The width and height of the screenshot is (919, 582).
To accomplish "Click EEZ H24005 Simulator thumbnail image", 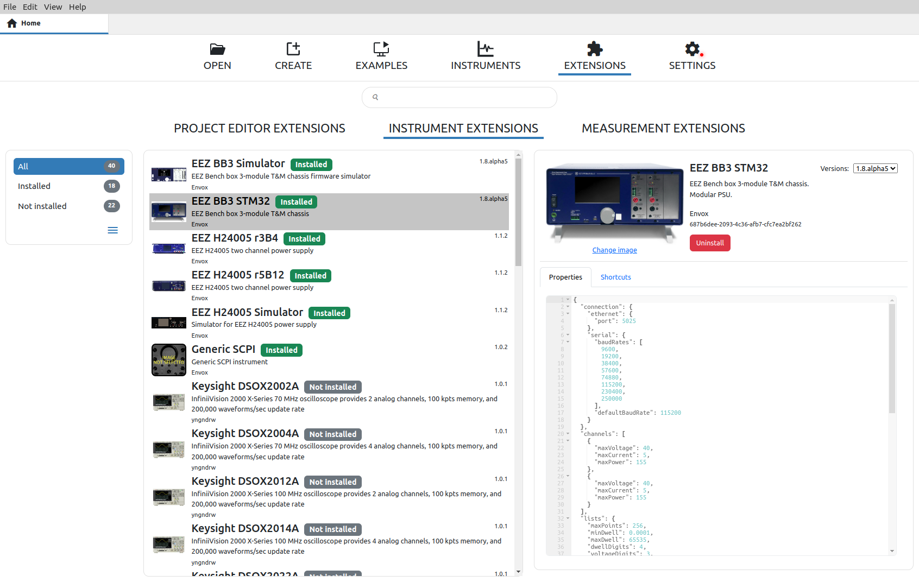I will 169,322.
